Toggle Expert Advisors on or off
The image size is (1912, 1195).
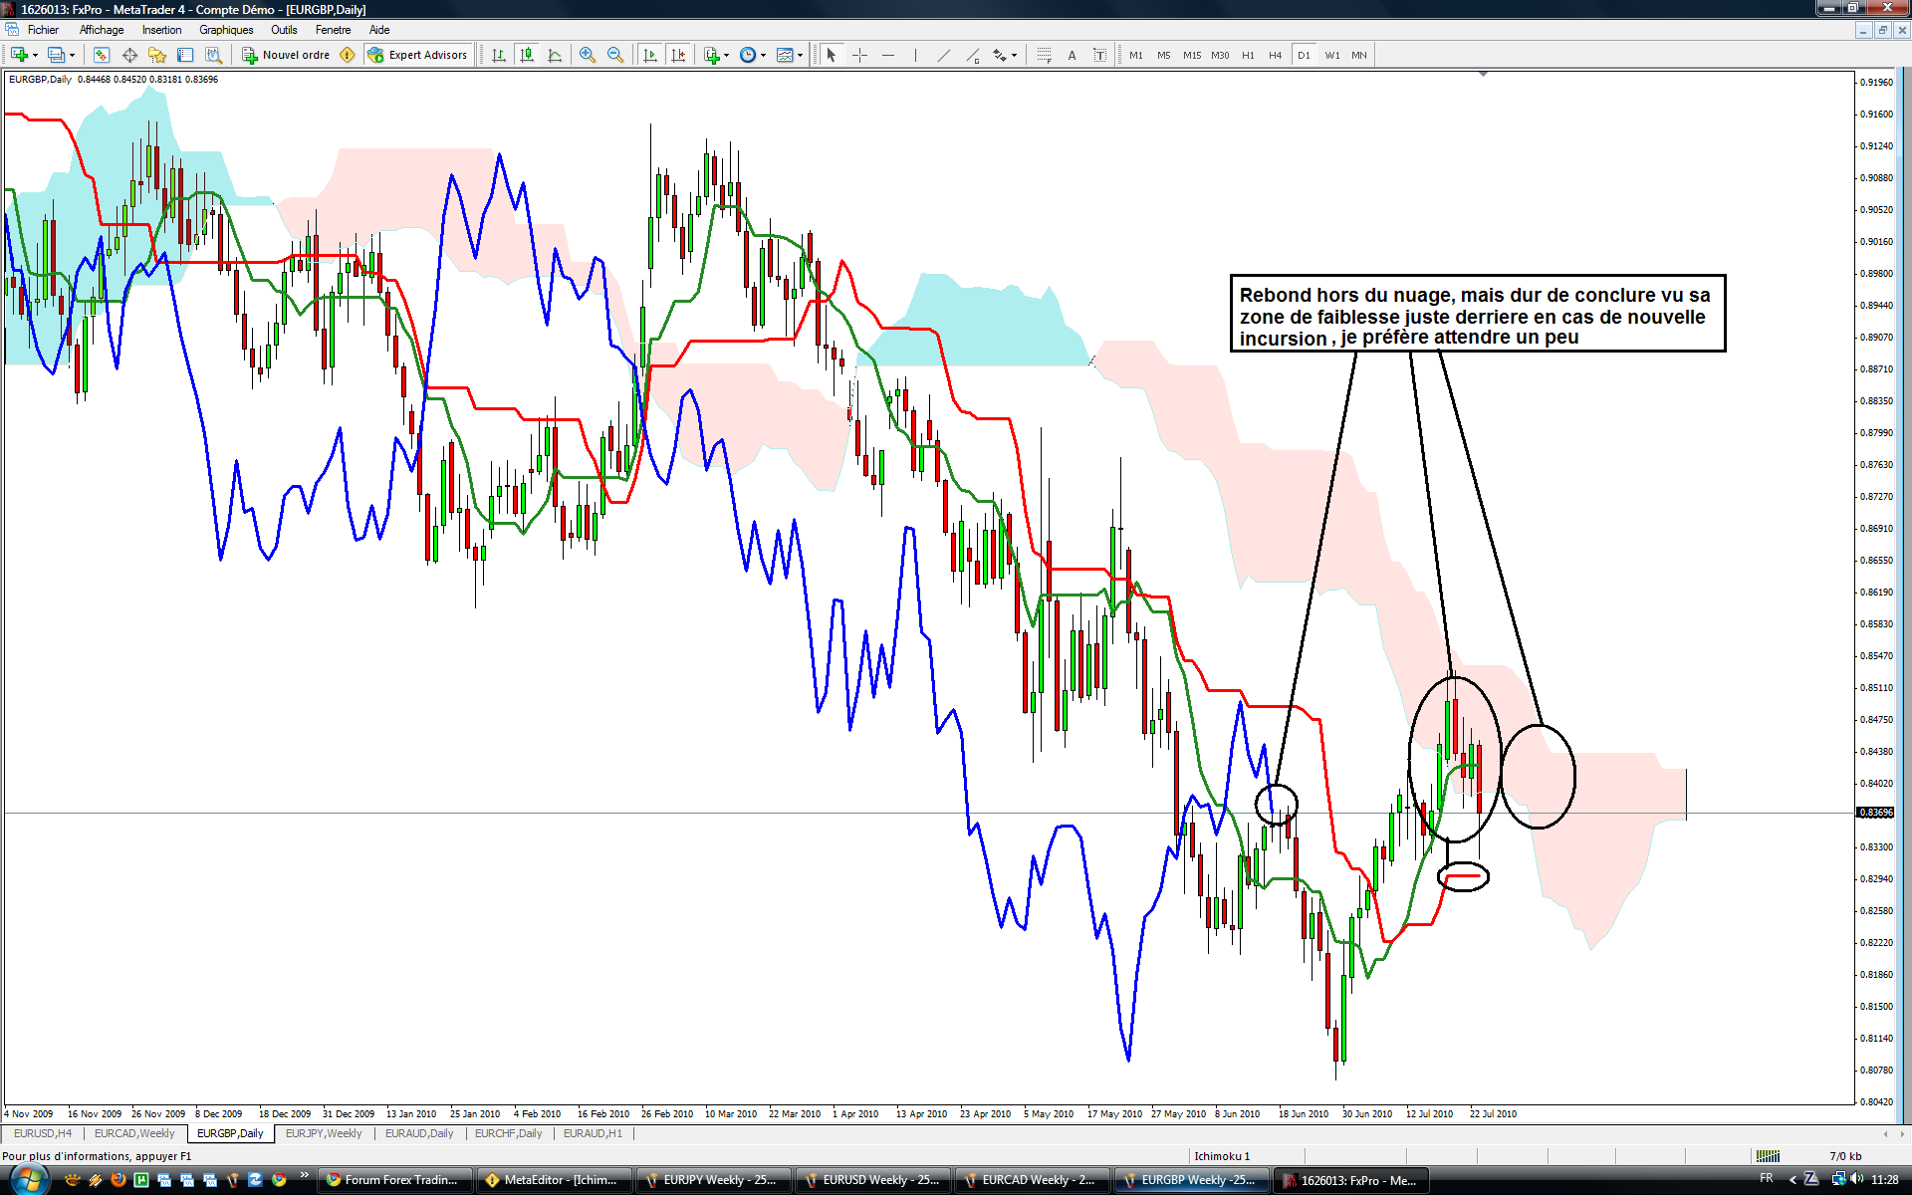click(417, 55)
